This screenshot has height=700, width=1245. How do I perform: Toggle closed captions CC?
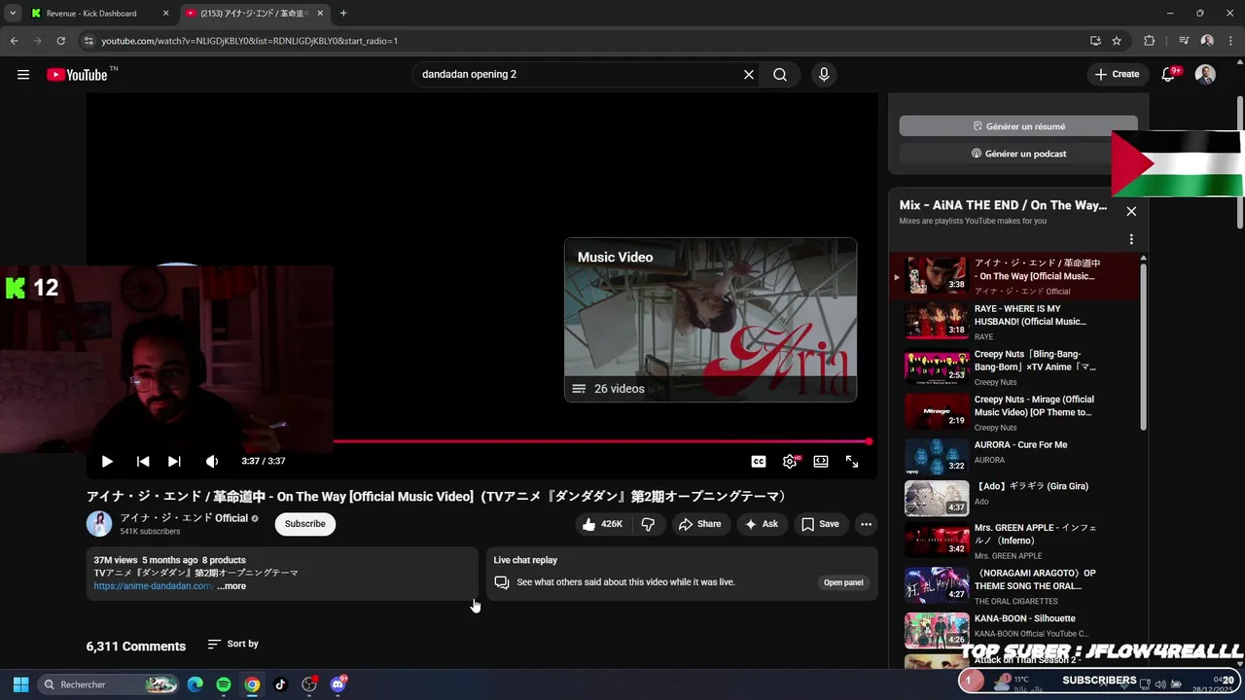[x=759, y=462]
